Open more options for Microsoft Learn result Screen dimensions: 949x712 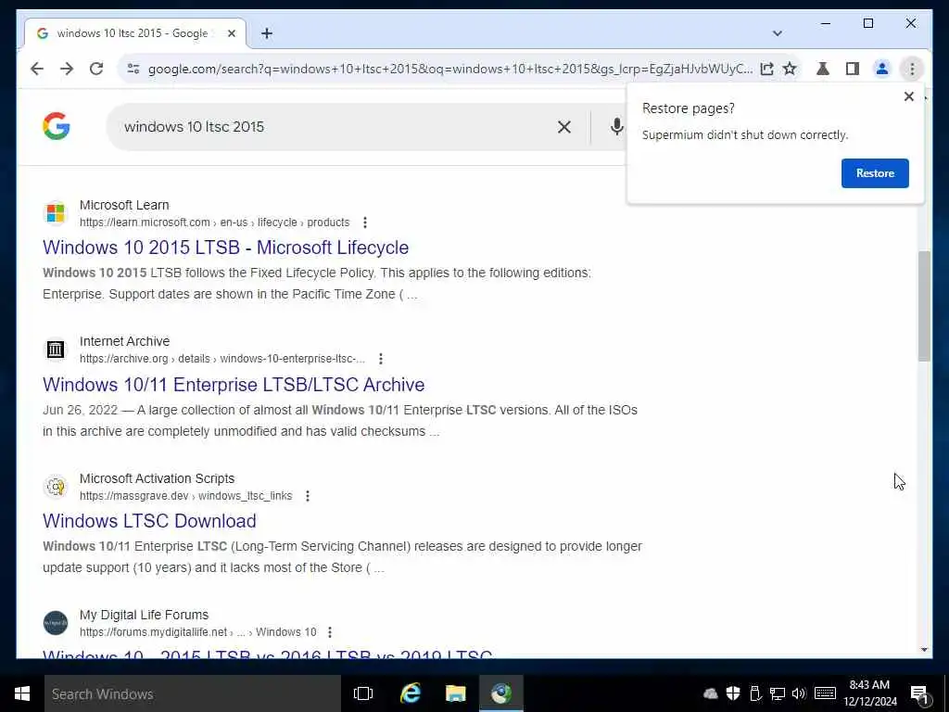364,222
